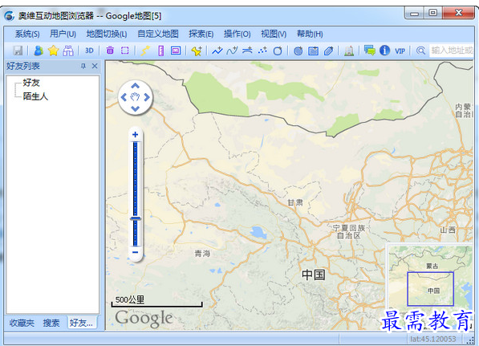Image resolution: width=479 pixels, height=346 pixels.
Task: Click the hand icon in pan control
Action: [x=135, y=97]
